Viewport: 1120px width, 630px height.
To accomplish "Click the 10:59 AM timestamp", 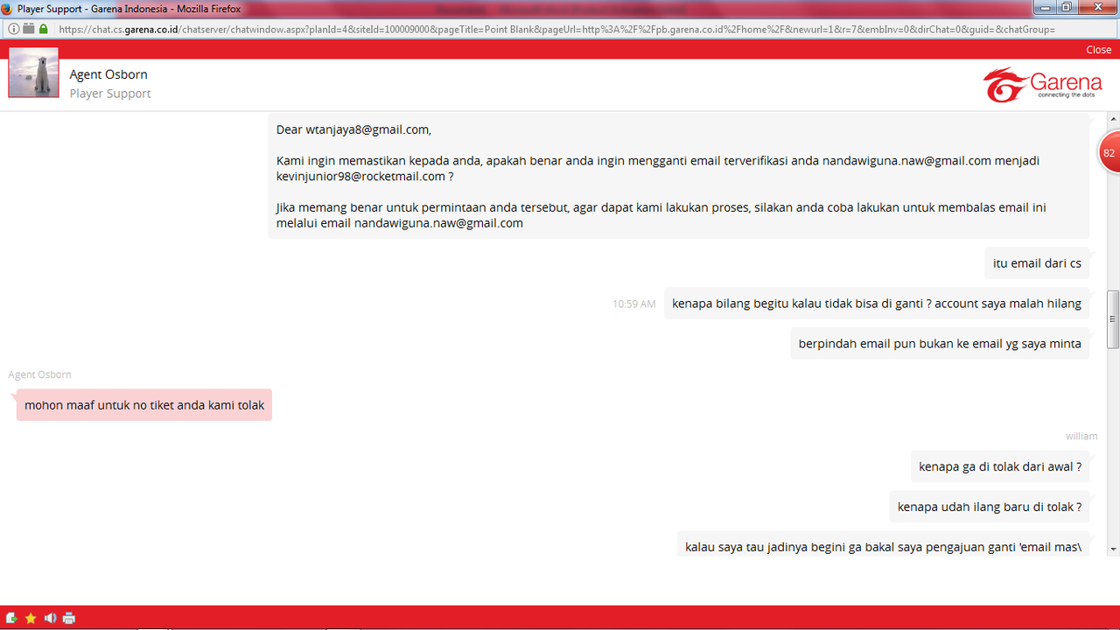I will [634, 304].
